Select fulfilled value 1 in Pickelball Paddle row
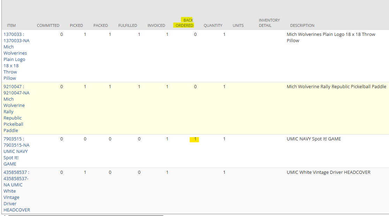The image size is (389, 216). pyautogui.click(x=139, y=87)
